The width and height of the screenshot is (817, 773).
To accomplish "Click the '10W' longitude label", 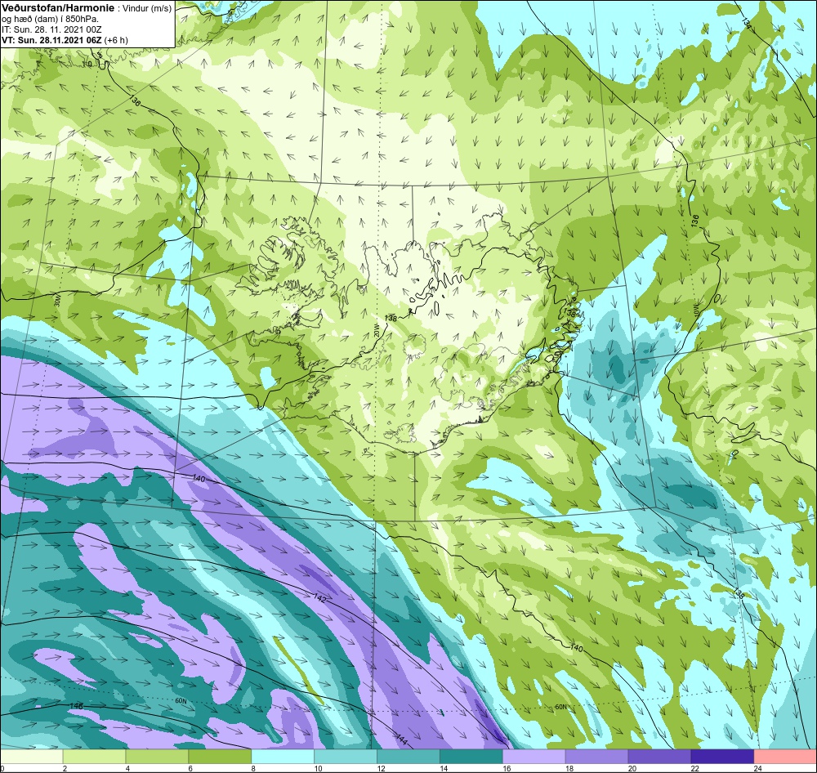I will [694, 309].
